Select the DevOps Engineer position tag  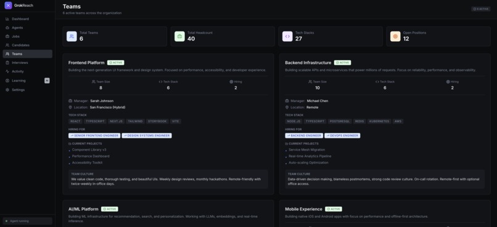342,135
